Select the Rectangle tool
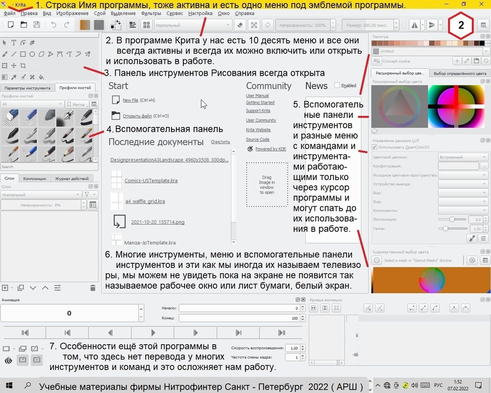491x393 pixels. click(x=23, y=54)
